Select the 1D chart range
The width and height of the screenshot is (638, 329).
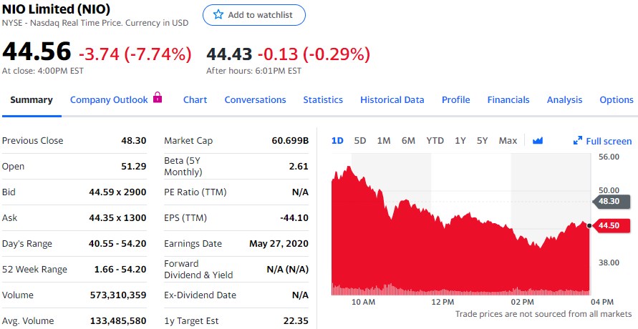click(x=338, y=141)
